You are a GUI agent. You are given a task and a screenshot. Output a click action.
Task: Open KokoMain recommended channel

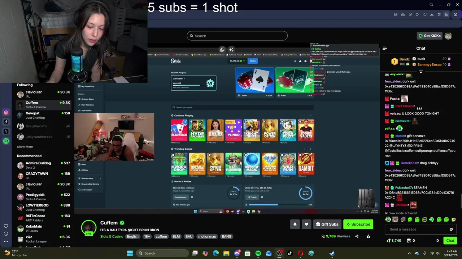tap(43, 228)
